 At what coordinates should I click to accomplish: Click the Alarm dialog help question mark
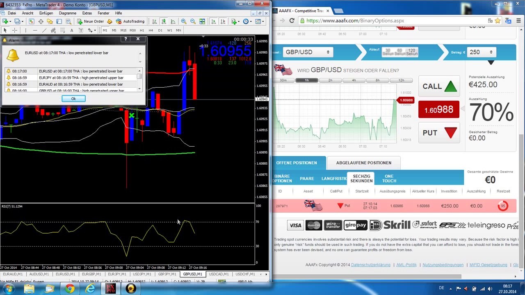point(126,39)
